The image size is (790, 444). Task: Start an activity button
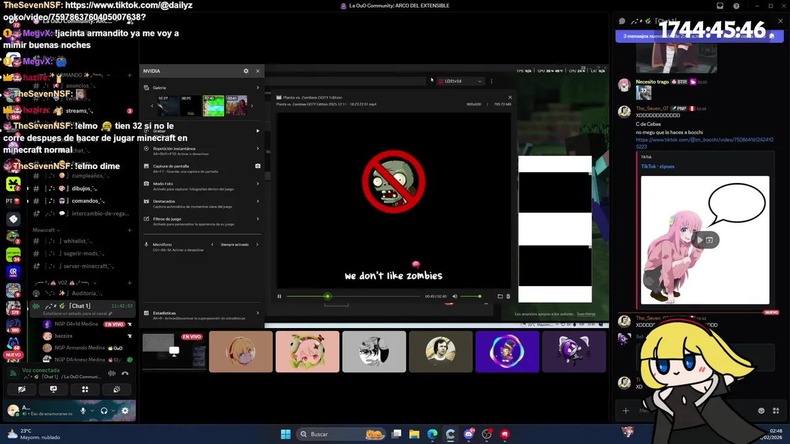[85, 389]
